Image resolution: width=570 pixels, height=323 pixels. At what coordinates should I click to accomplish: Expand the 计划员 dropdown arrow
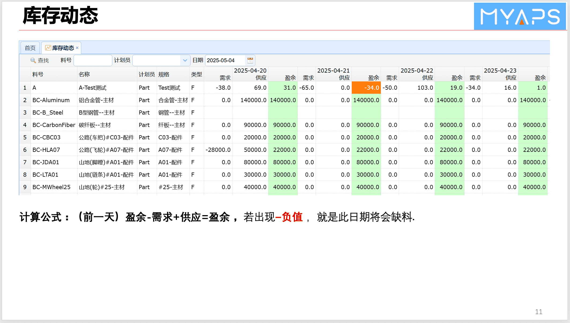tap(185, 60)
